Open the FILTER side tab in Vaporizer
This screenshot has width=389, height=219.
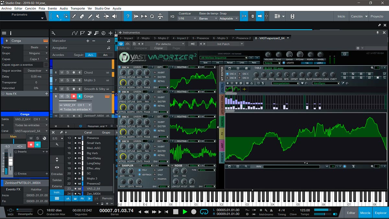pyautogui.click(x=222, y=87)
